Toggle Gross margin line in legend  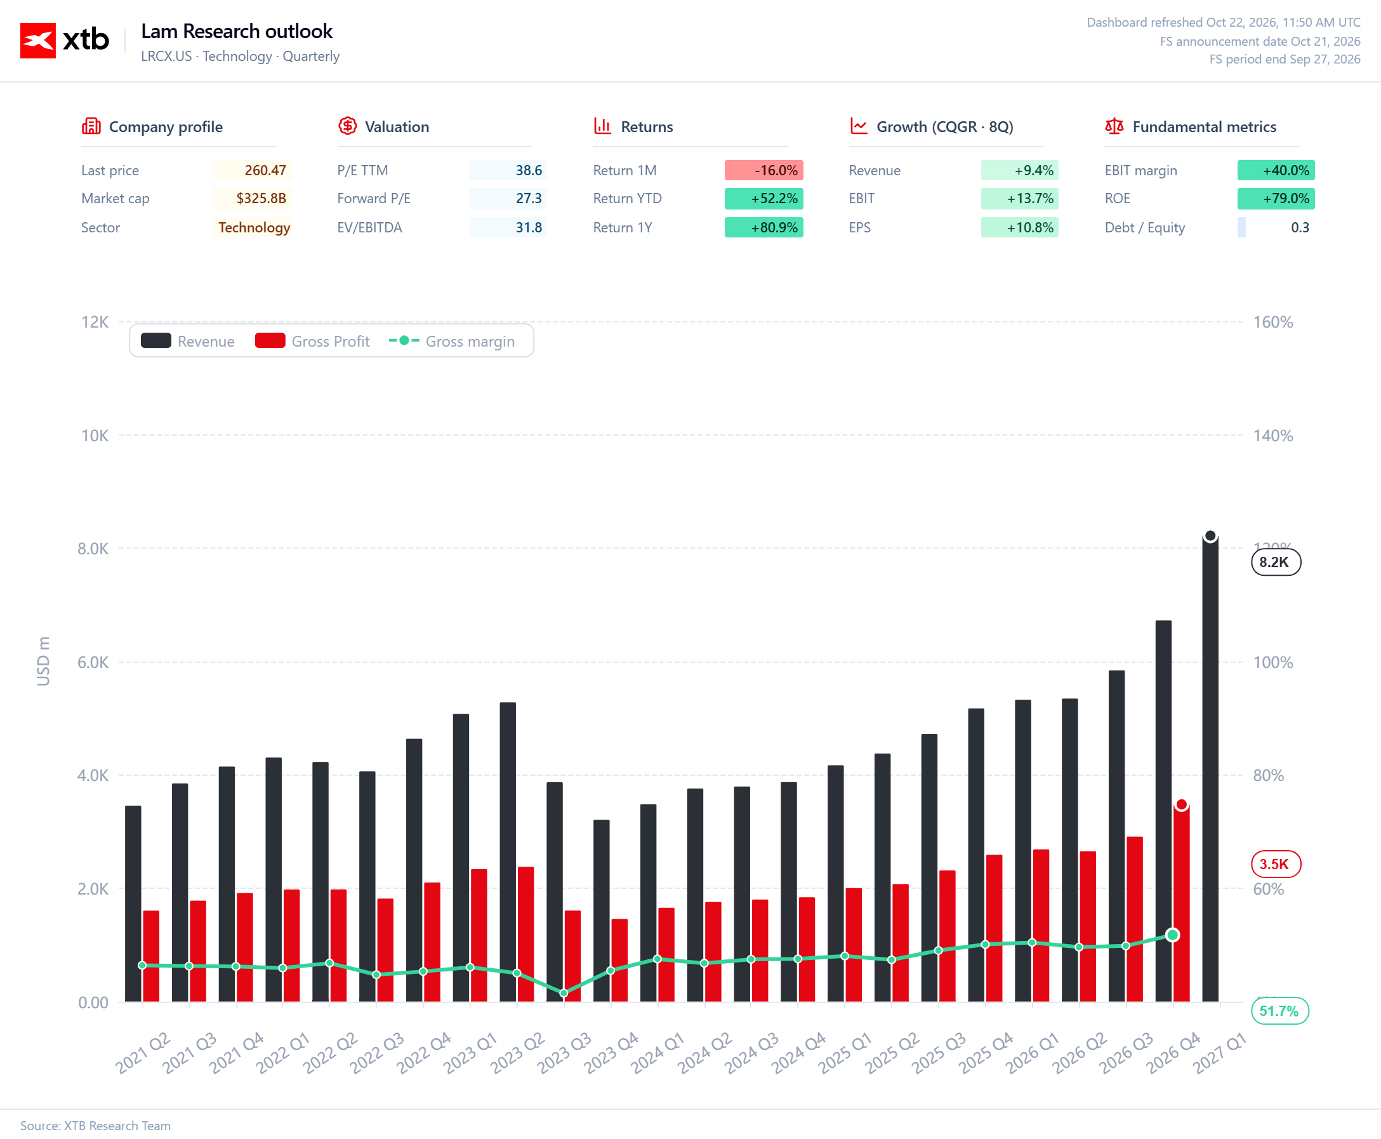pyautogui.click(x=452, y=341)
